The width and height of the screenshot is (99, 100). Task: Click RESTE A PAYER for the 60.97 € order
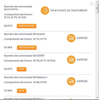pyautogui.click(x=27, y=26)
